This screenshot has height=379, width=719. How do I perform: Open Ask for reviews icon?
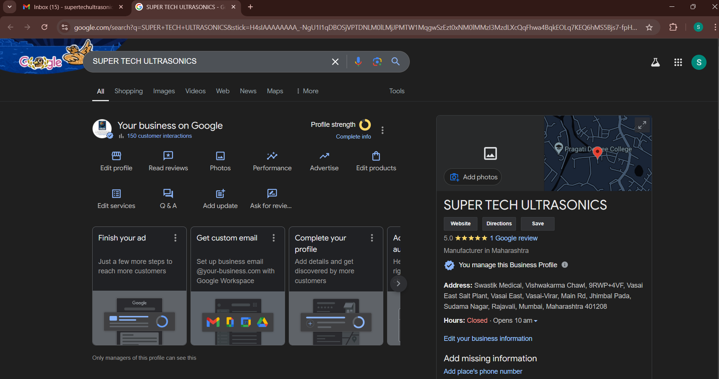(x=272, y=193)
